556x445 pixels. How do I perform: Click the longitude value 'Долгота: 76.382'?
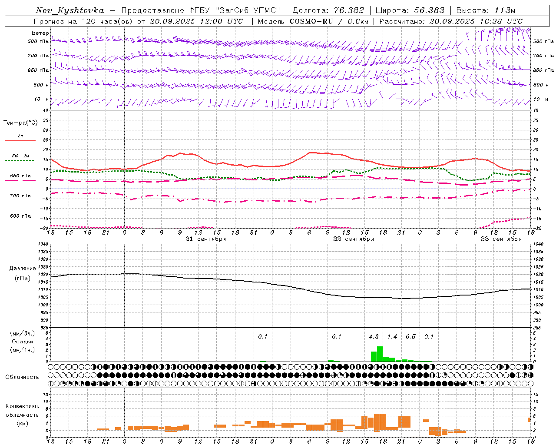(x=328, y=10)
